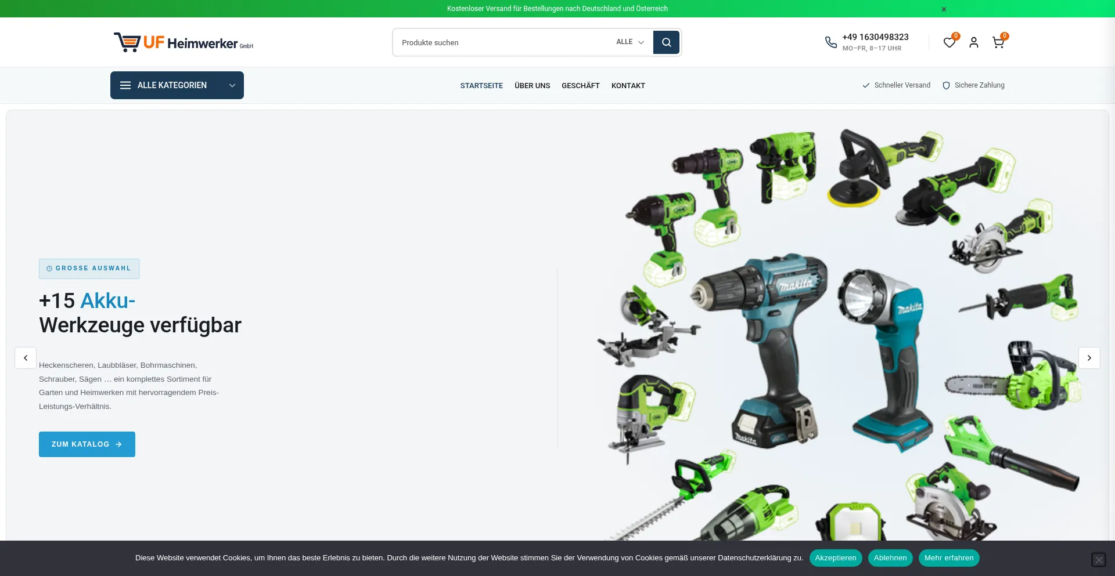Open the UF Heimwerker logo homepage

184,42
